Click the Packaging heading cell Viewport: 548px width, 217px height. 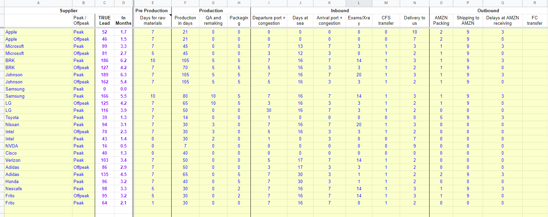[239, 20]
